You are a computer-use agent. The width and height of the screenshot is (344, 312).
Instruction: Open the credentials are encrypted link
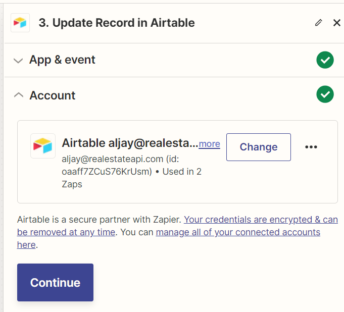tap(177, 226)
